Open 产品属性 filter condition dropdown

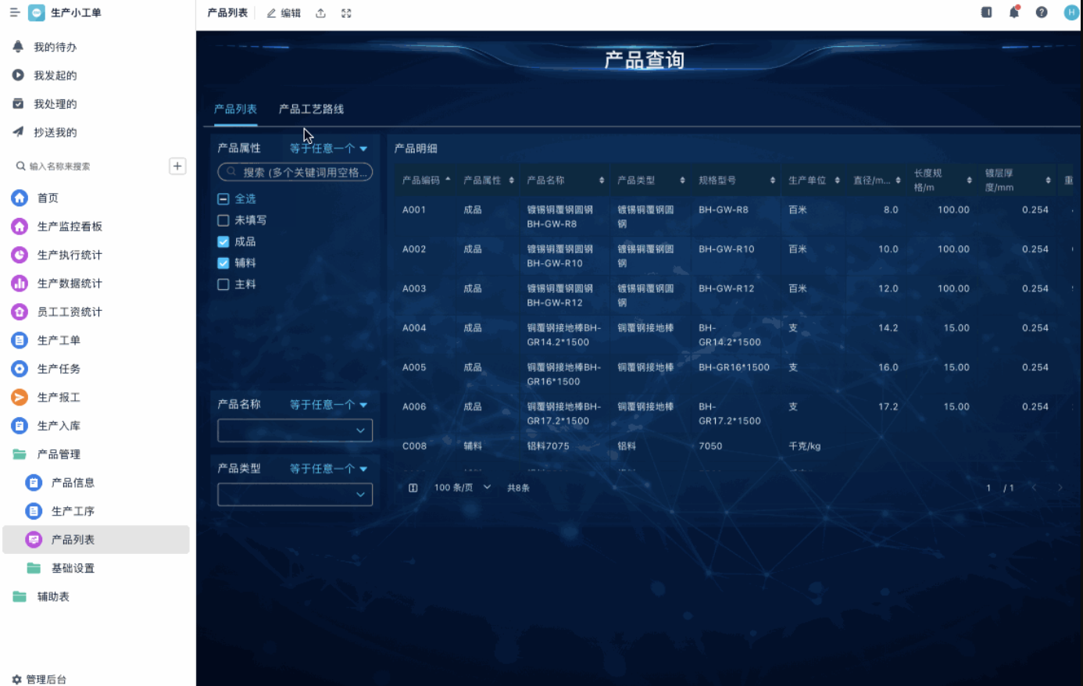click(328, 148)
